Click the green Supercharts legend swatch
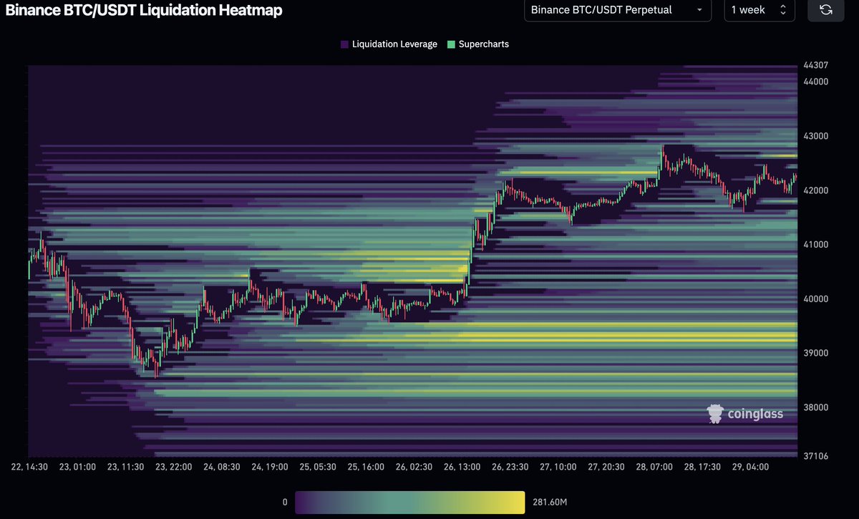The image size is (859, 519). [x=451, y=44]
